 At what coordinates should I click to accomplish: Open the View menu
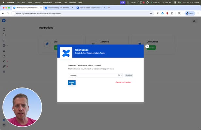[30, 2]
